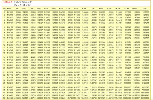Screen dimensions: 153x100
Task: Select the '1.0%' column header
Action: click(9, 8)
